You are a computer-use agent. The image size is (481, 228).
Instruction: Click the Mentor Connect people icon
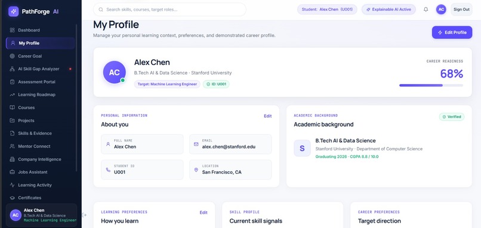click(x=13, y=146)
